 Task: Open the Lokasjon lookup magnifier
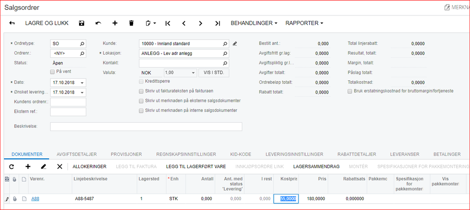coord(225,54)
